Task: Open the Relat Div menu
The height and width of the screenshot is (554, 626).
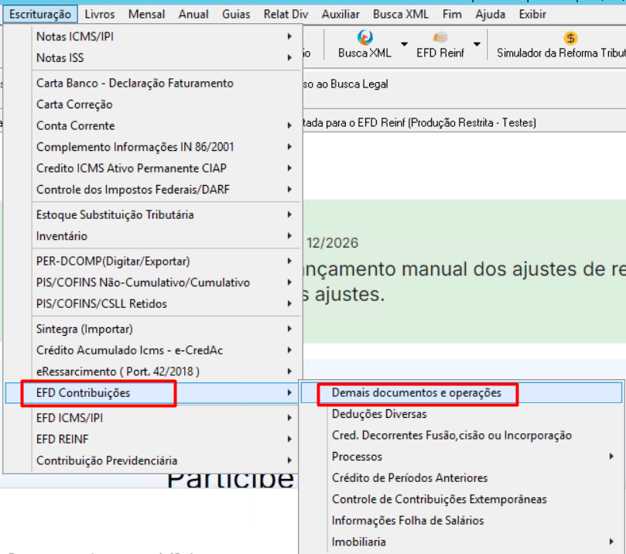Action: [x=286, y=15]
